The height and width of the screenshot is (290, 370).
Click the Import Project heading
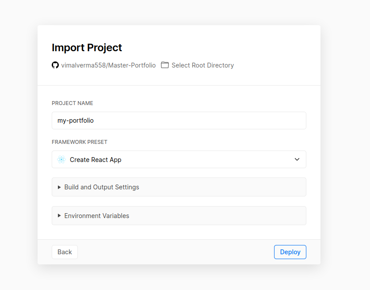(87, 48)
